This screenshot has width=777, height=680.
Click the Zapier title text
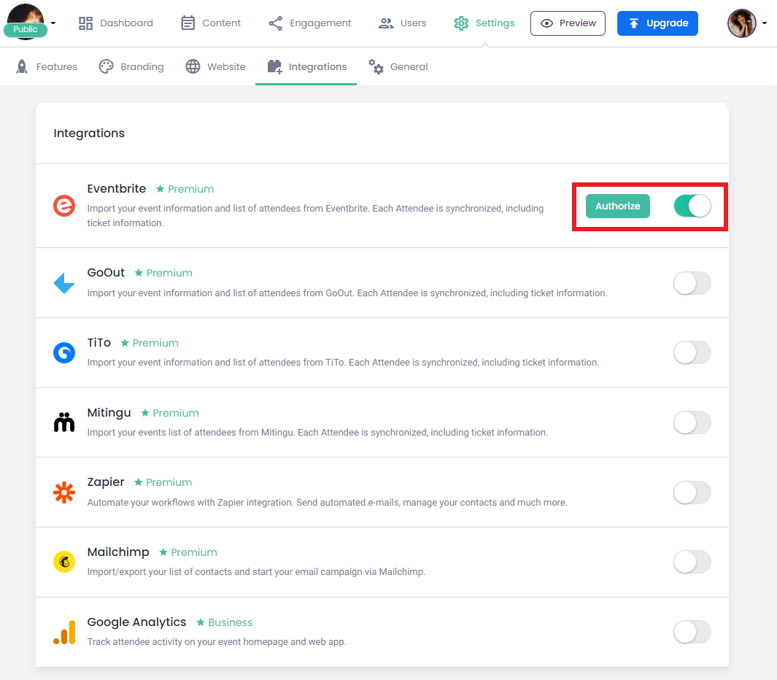point(106,482)
